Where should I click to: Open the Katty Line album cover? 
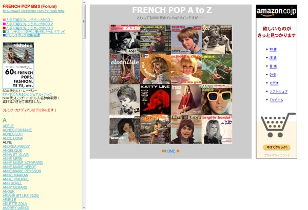click(156, 99)
